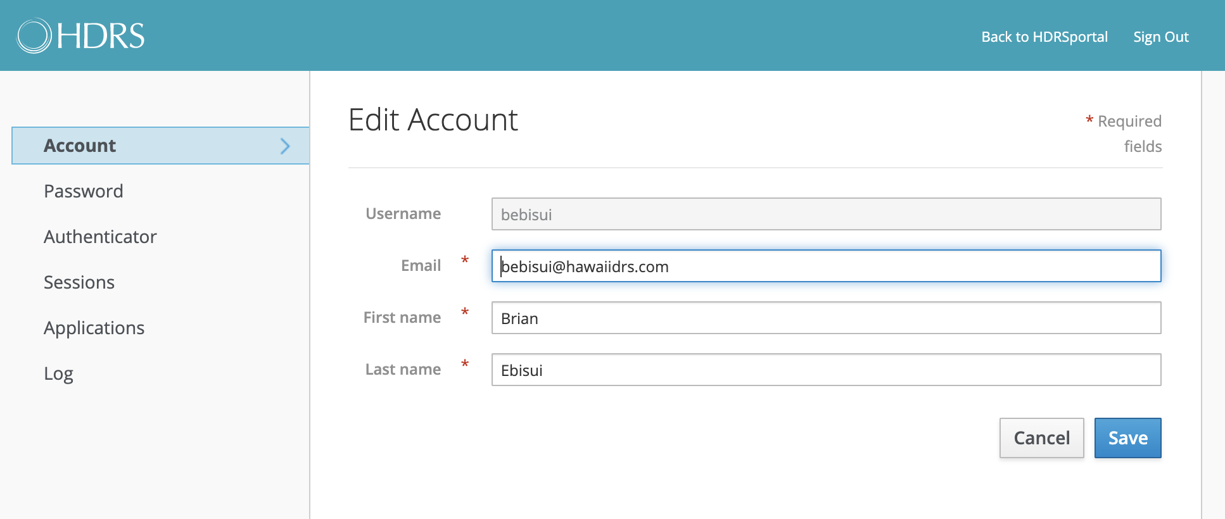Go to the Authenticator section

point(100,237)
